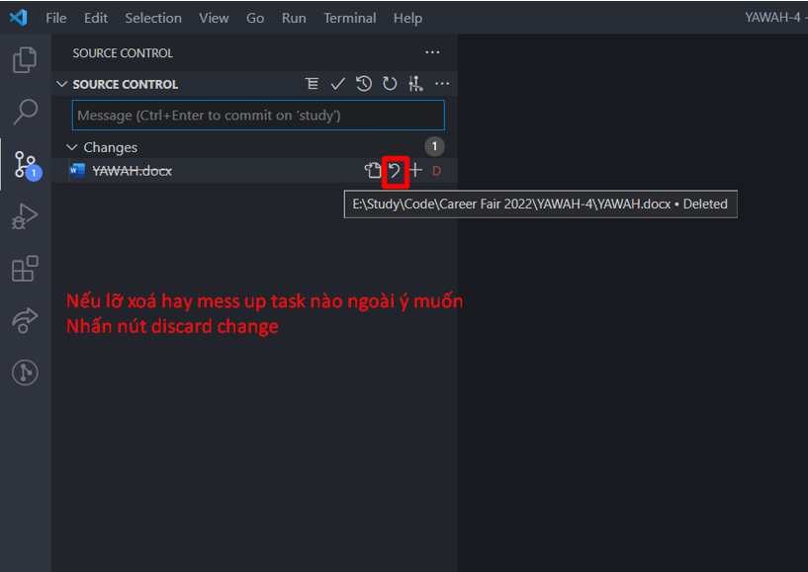The image size is (808, 572).
Task: Open the View menu
Action: tap(214, 18)
